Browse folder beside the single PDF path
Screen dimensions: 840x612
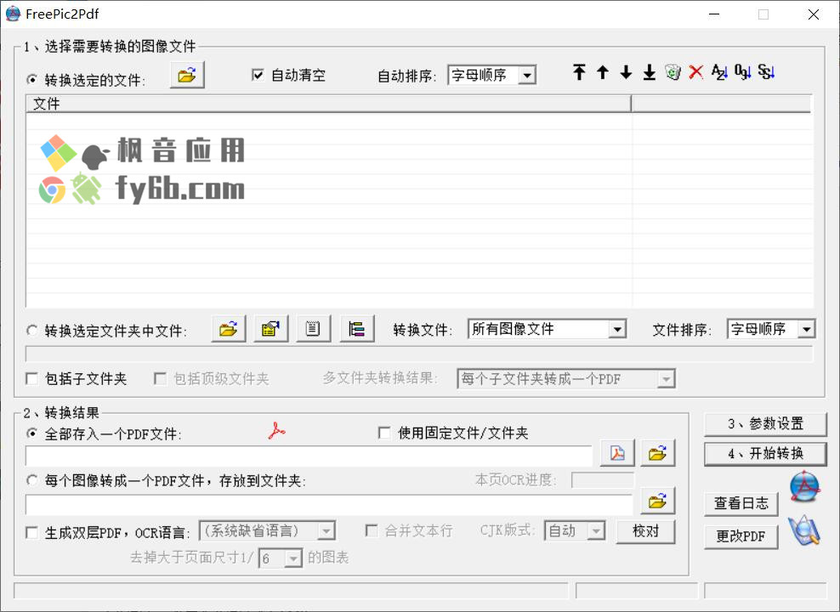[x=657, y=453]
